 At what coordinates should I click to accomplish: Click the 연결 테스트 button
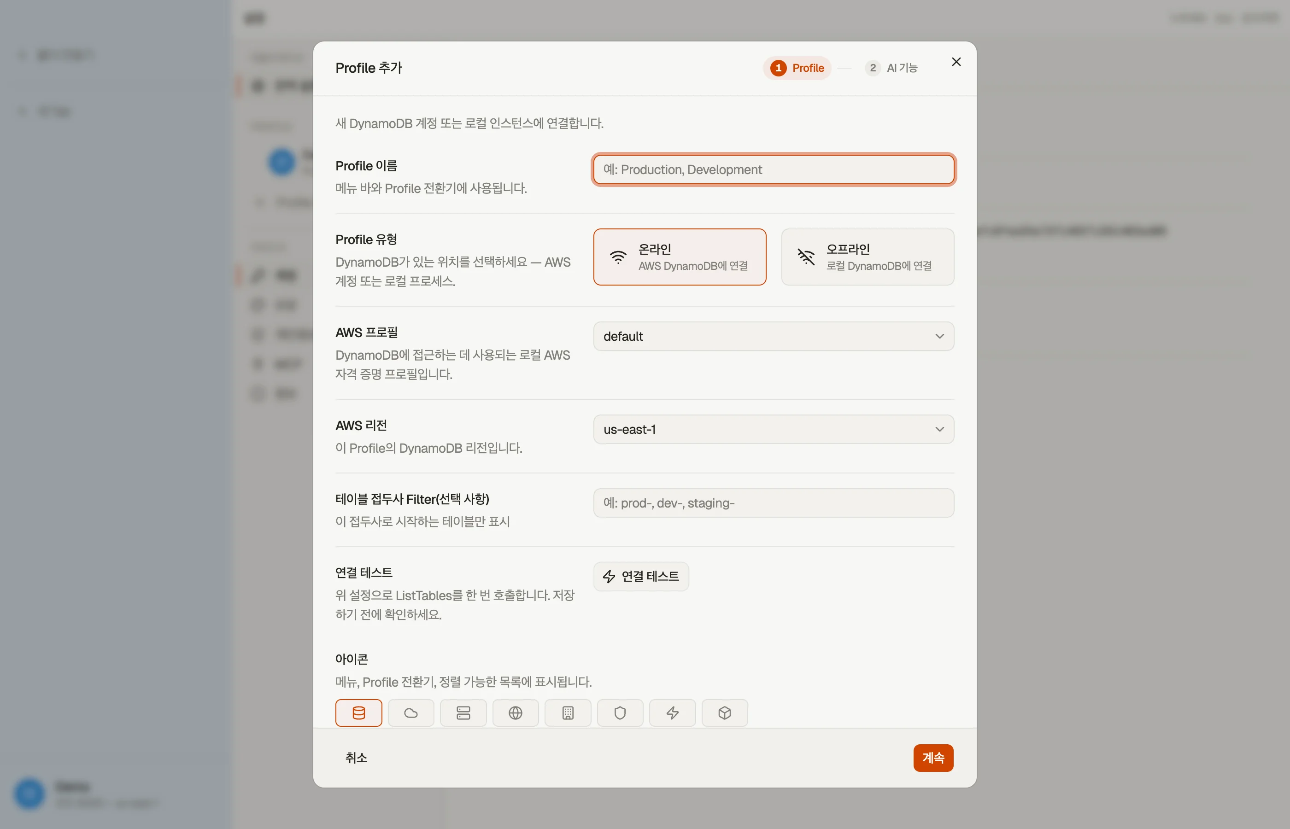coord(641,577)
